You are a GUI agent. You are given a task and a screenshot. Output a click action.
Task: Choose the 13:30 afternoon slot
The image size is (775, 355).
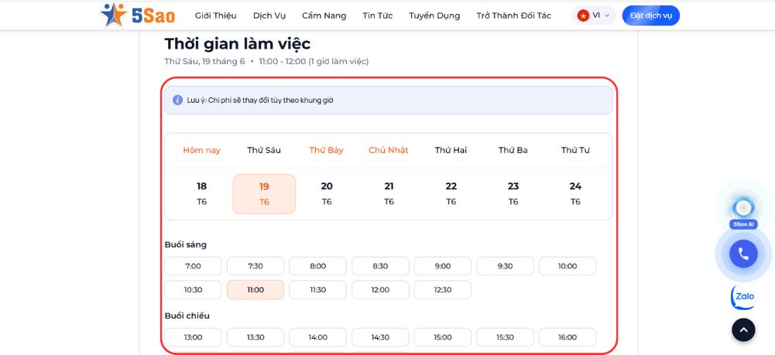(255, 337)
